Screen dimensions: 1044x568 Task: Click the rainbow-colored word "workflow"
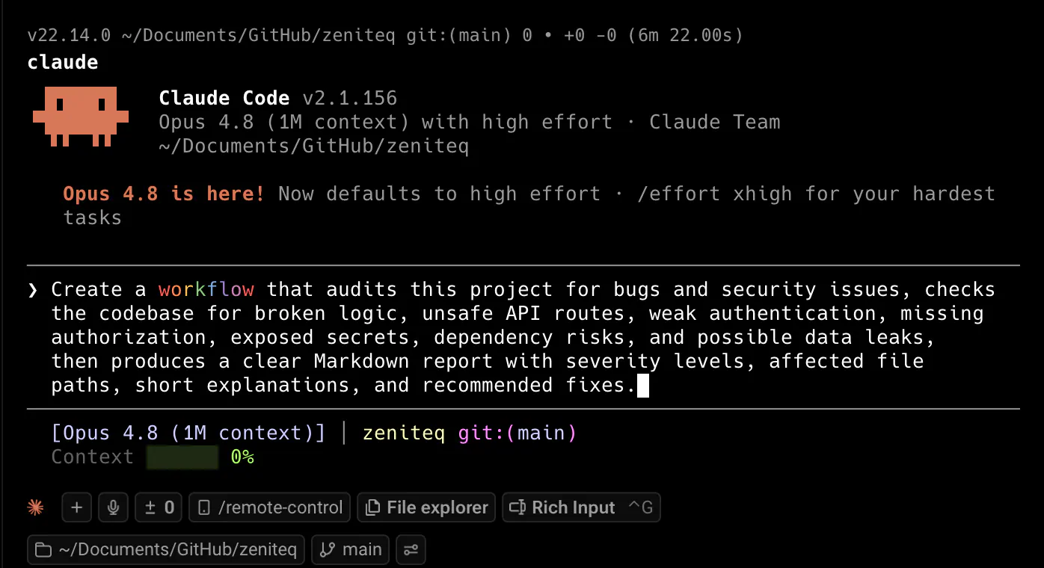pos(206,289)
